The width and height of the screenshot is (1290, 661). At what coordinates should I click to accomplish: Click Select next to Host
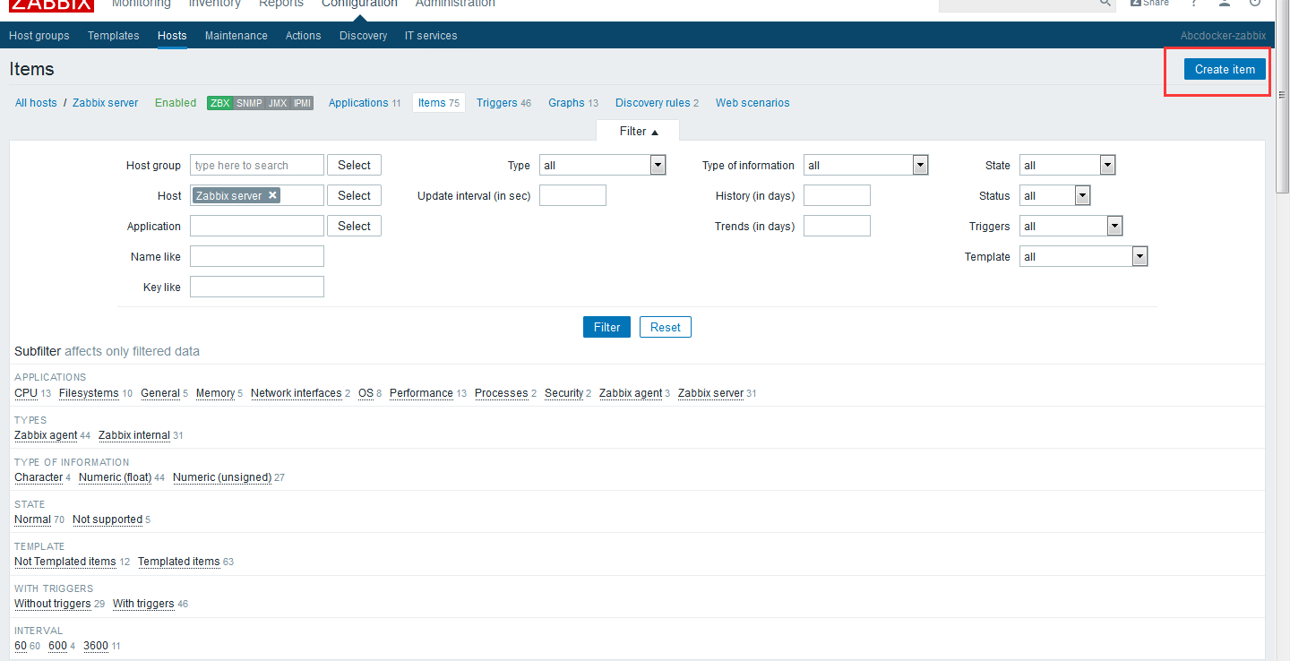(354, 195)
